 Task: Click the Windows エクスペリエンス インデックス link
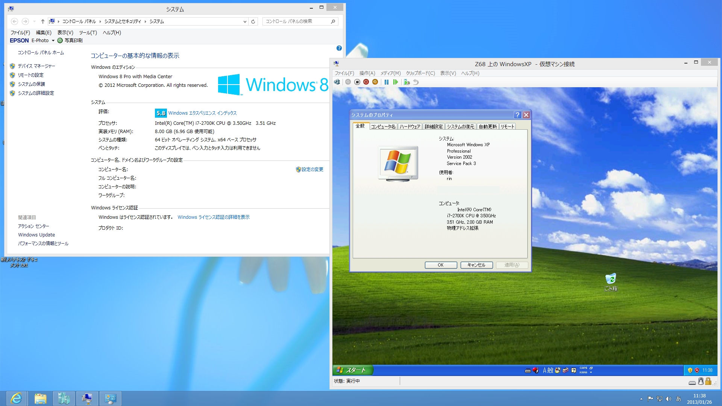point(202,113)
